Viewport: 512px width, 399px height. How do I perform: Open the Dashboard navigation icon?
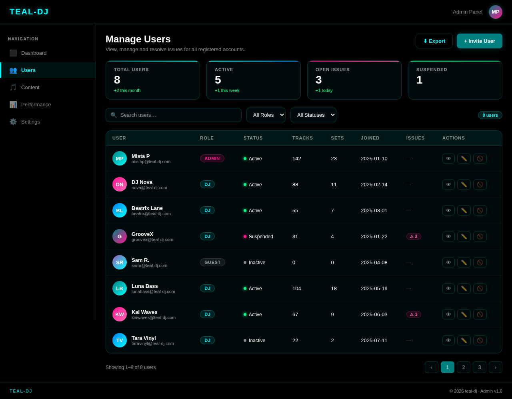(13, 53)
